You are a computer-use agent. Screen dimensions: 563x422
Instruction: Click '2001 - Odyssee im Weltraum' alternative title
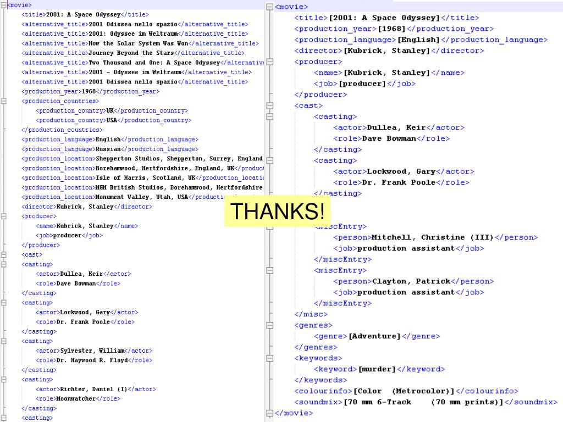coord(136,72)
